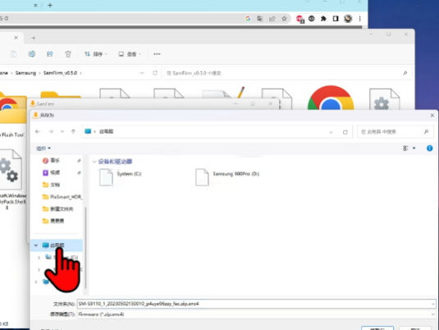
Task: Select the System (C:) drive
Action: (x=121, y=176)
